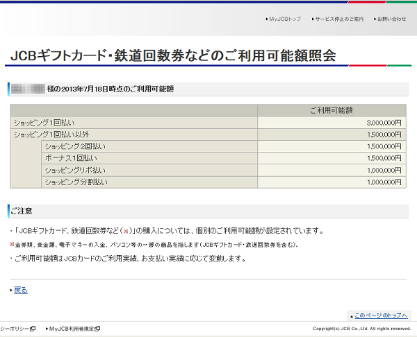Click the red ※ note about 金券類
Image resolution: width=417 pixels, height=337 pixels.
point(154,245)
